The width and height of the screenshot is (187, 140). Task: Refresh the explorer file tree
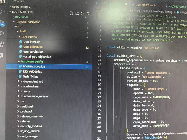[82, 13]
